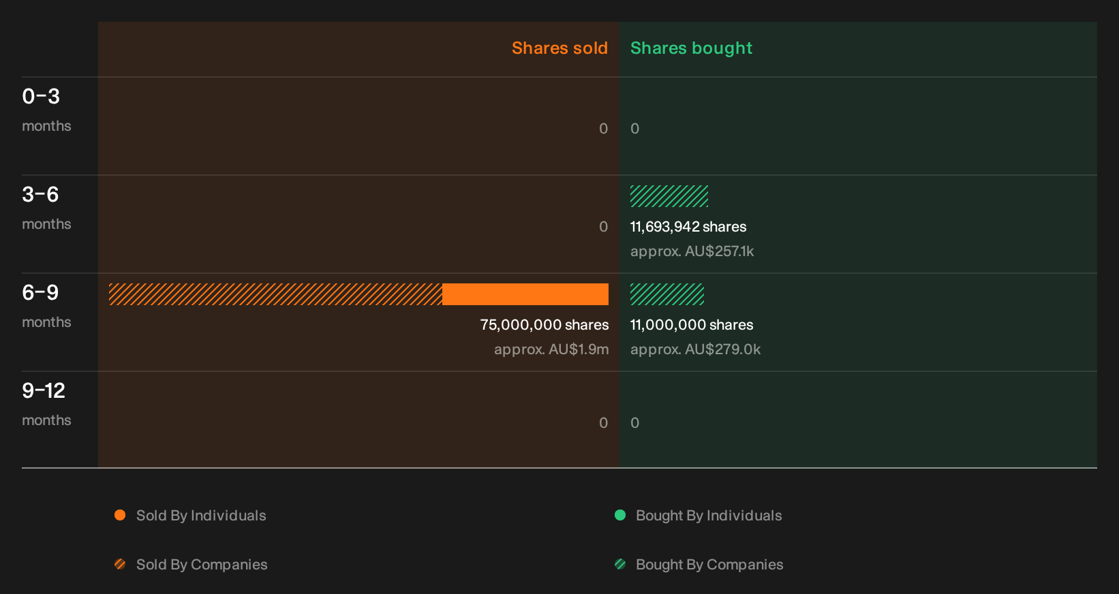The image size is (1119, 594).
Task: Click the green hatched bar in 3-6 months
Action: 669,196
